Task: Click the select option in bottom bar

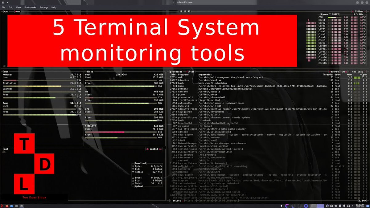Action: [177, 201]
